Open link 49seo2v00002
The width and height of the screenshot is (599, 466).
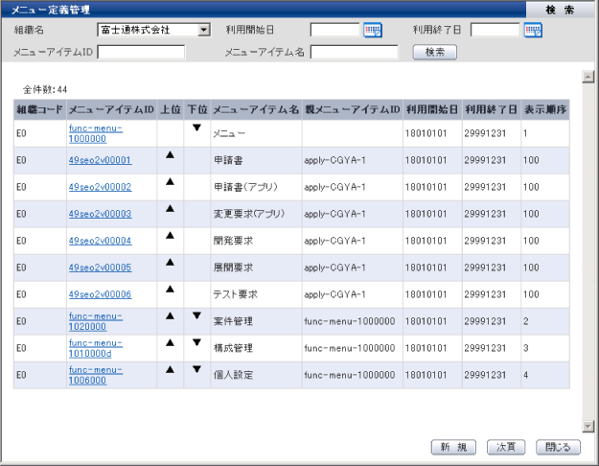click(100, 187)
